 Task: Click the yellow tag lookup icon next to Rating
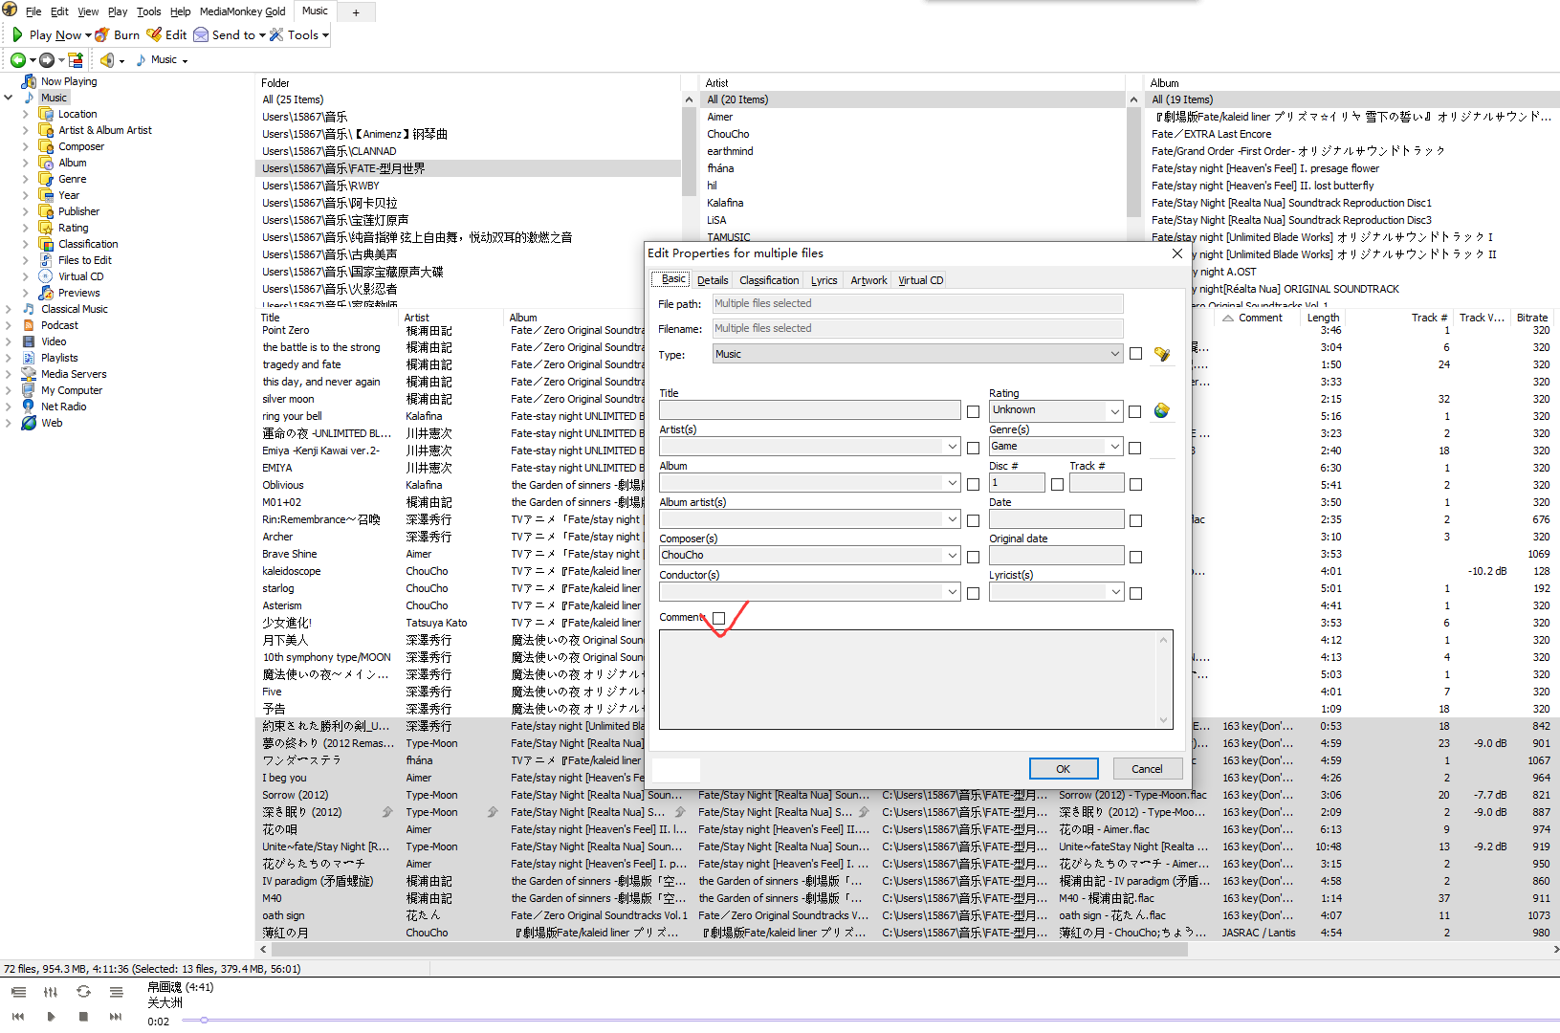pyautogui.click(x=1163, y=410)
